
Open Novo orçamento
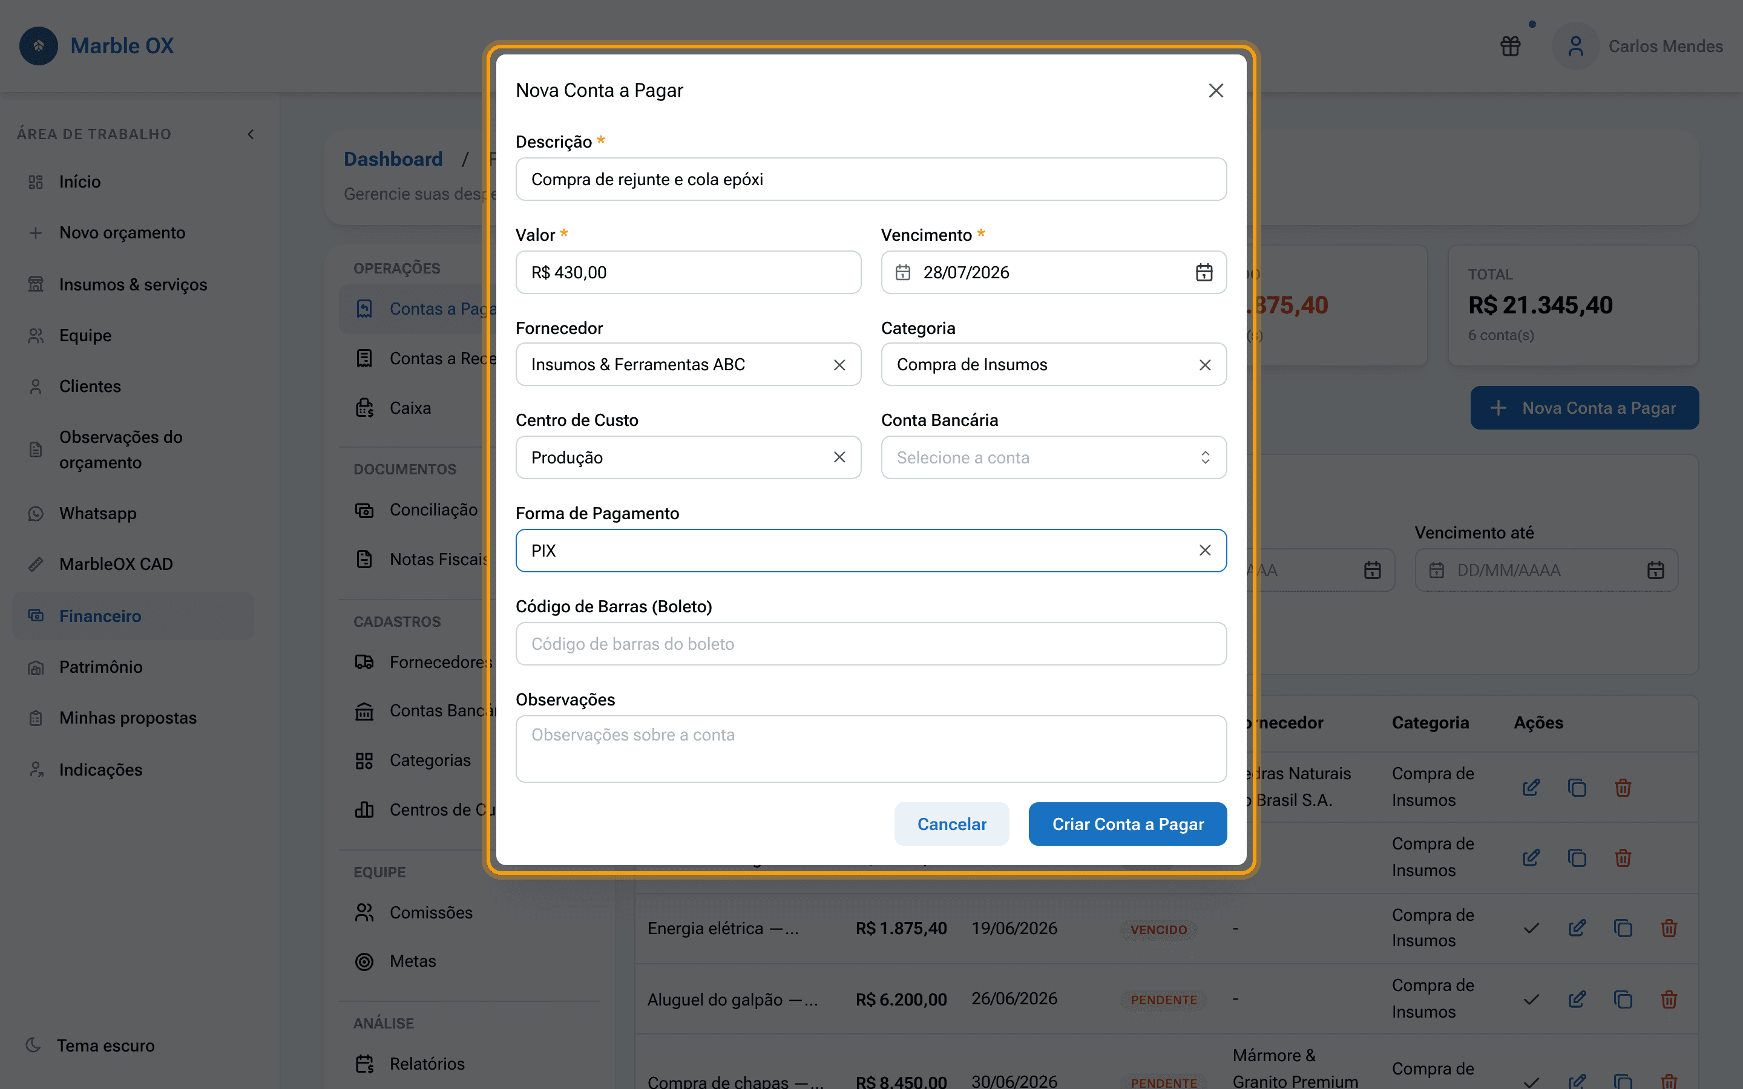(x=133, y=233)
